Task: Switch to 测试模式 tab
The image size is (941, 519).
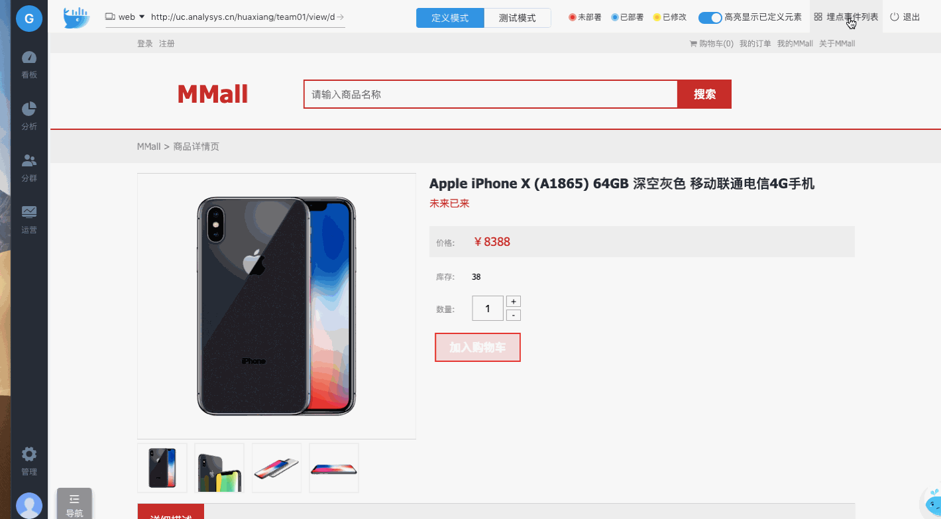Action: [x=518, y=18]
